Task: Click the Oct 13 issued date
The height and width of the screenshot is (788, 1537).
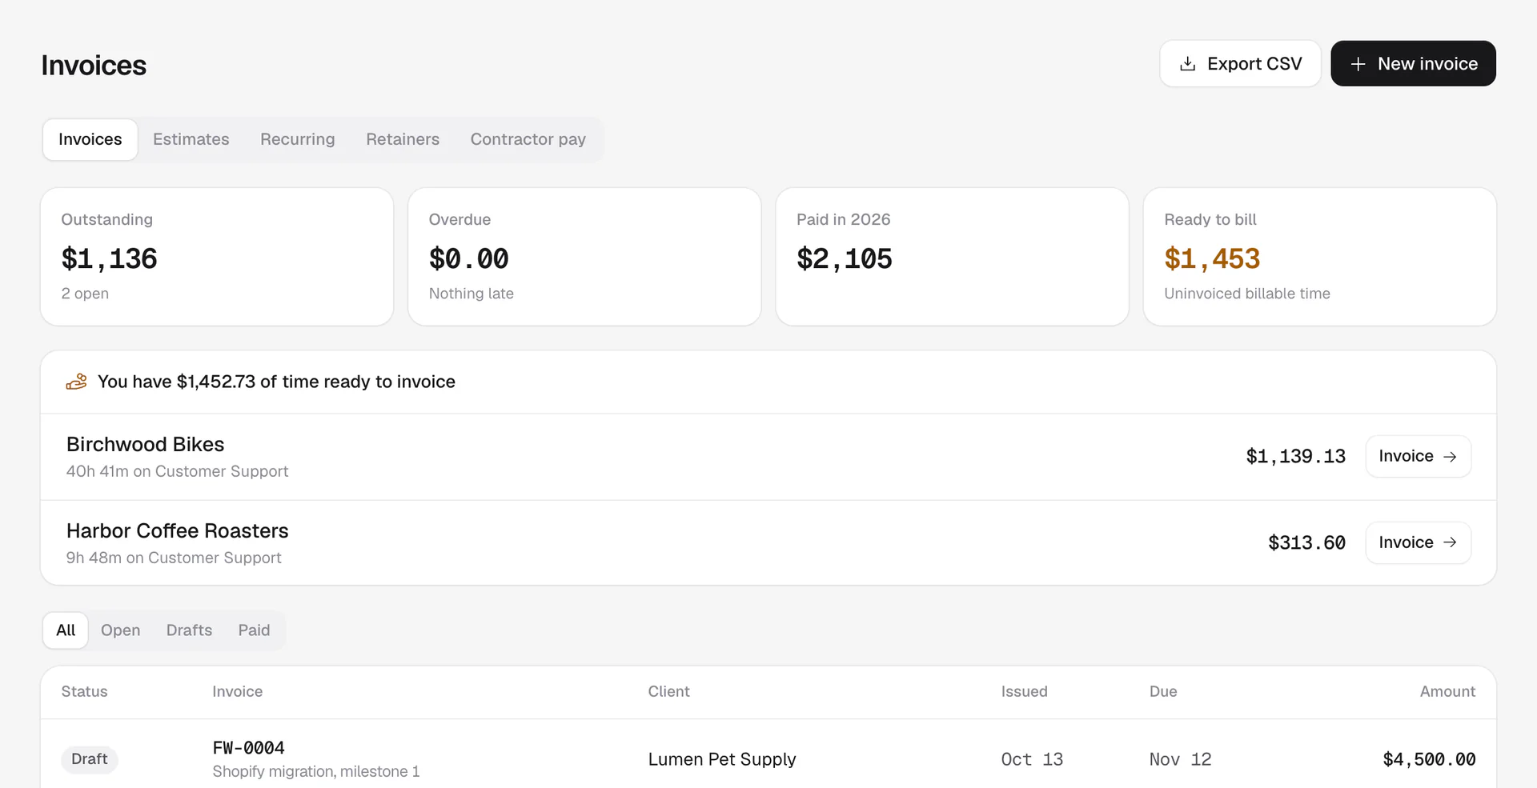Action: point(1033,759)
